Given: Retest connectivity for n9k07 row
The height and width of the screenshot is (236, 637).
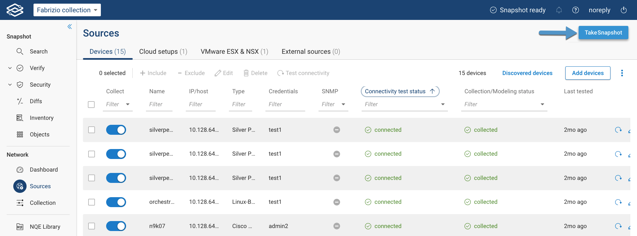Looking at the screenshot, I should click(x=618, y=226).
